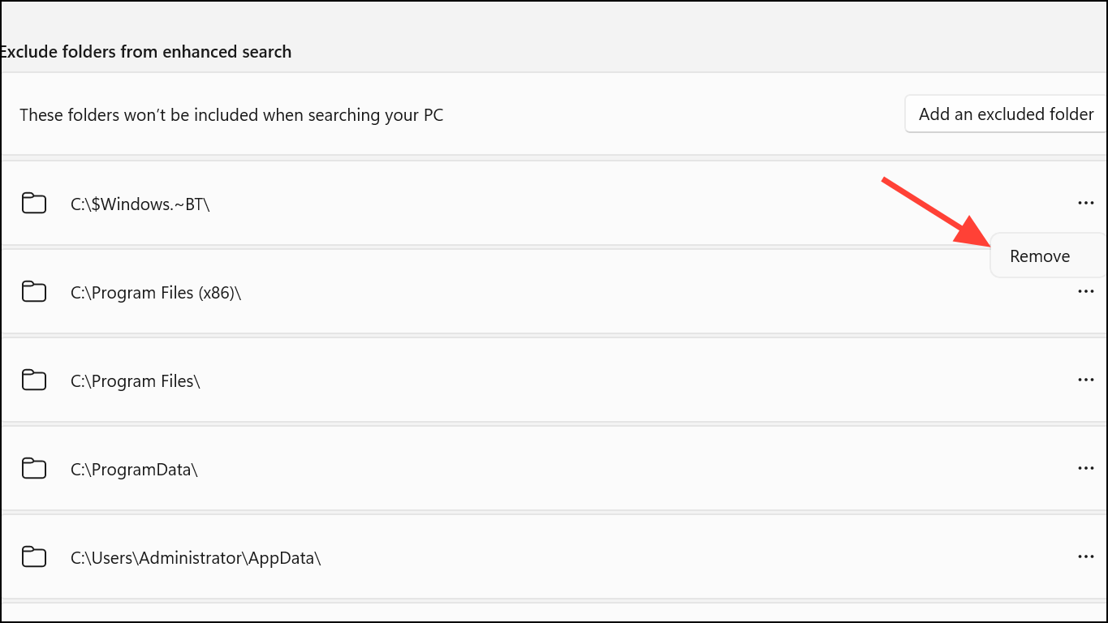Click the folder icon beside the AppData path

coord(34,556)
